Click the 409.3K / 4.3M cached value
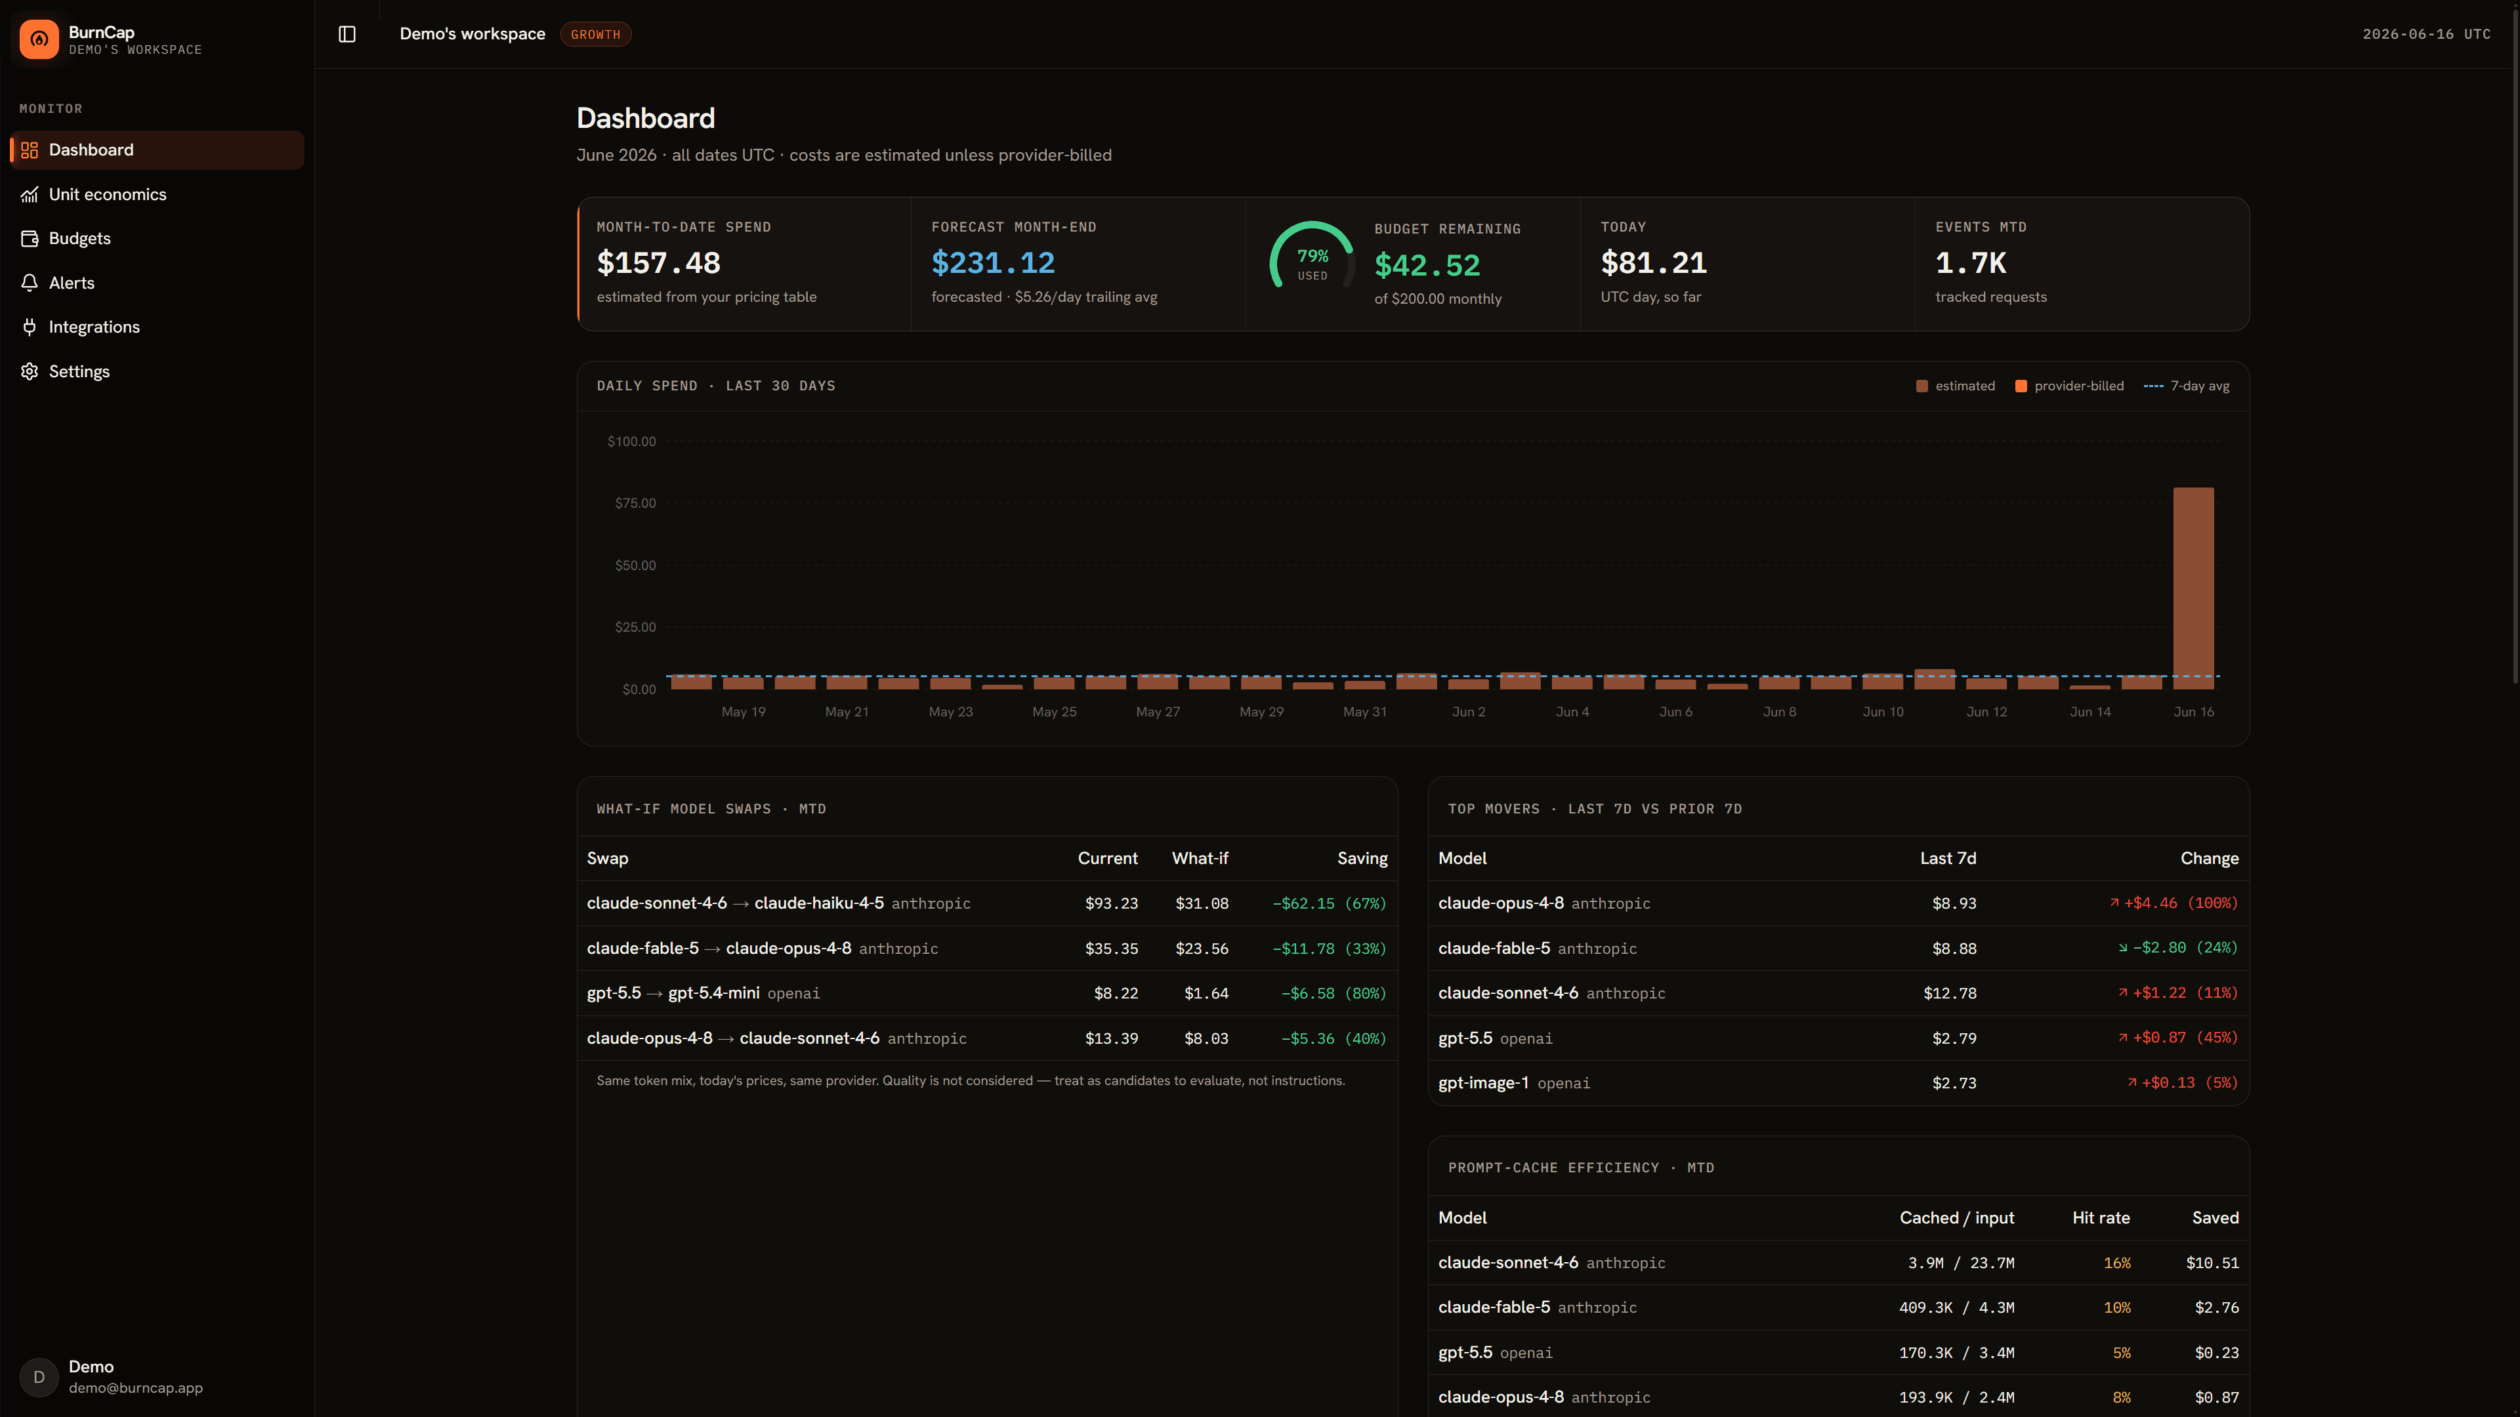2520x1417 pixels. tap(1956, 1307)
